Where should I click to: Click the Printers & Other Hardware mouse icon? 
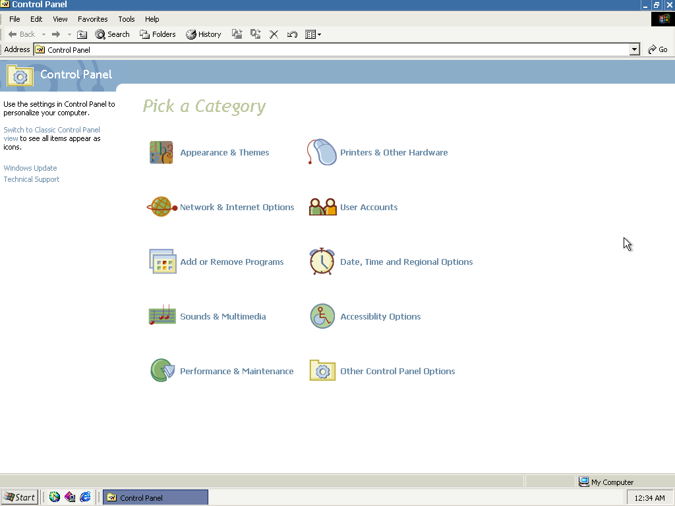pos(322,152)
